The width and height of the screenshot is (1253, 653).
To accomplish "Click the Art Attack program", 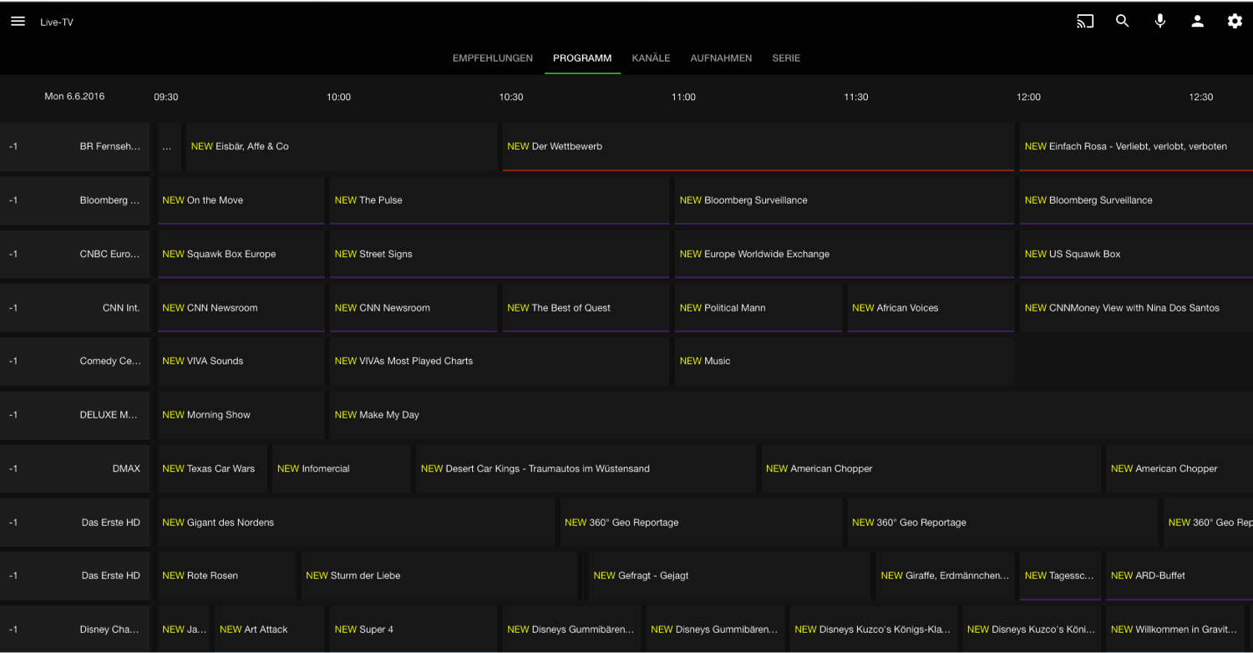I will pyautogui.click(x=270, y=630).
